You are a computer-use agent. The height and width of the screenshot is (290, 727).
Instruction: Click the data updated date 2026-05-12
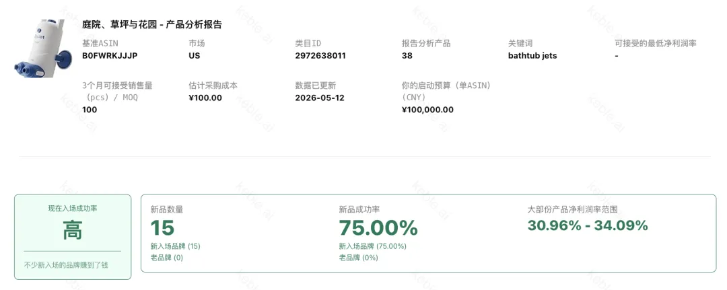320,98
